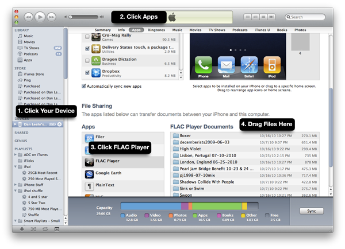Click show artwork button in bottom bar
This screenshot has width=345, height=249.
[x=57, y=229]
